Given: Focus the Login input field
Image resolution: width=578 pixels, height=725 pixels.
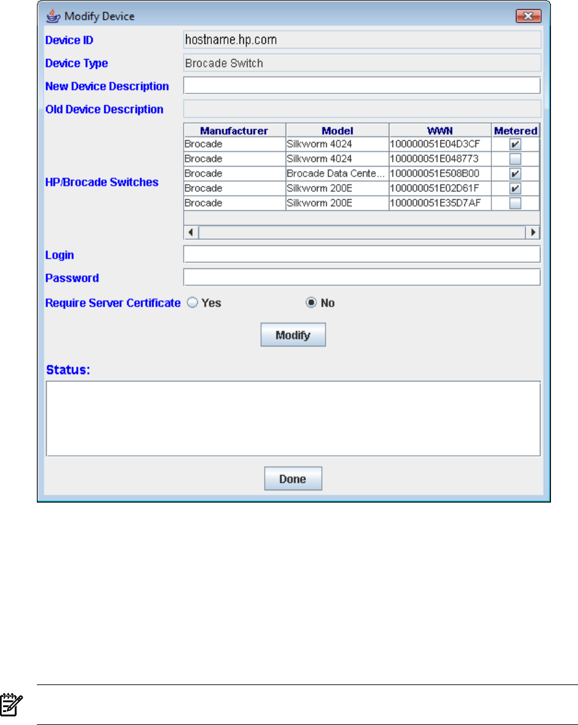Looking at the screenshot, I should click(362, 254).
